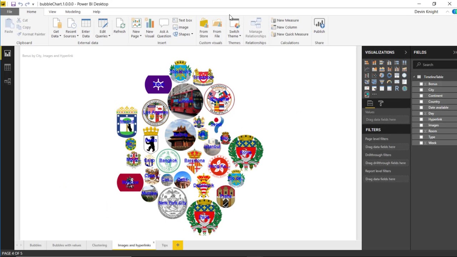Create a New Measure
Viewport: 457px width, 257px height.
(x=285, y=20)
